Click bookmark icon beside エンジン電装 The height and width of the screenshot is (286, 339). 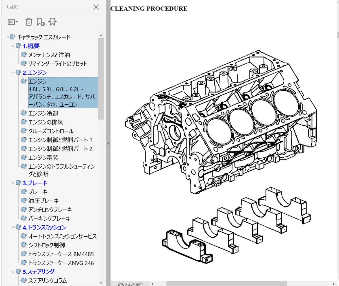pyautogui.click(x=24, y=158)
